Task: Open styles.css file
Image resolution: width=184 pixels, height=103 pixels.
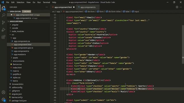Action: (17, 78)
